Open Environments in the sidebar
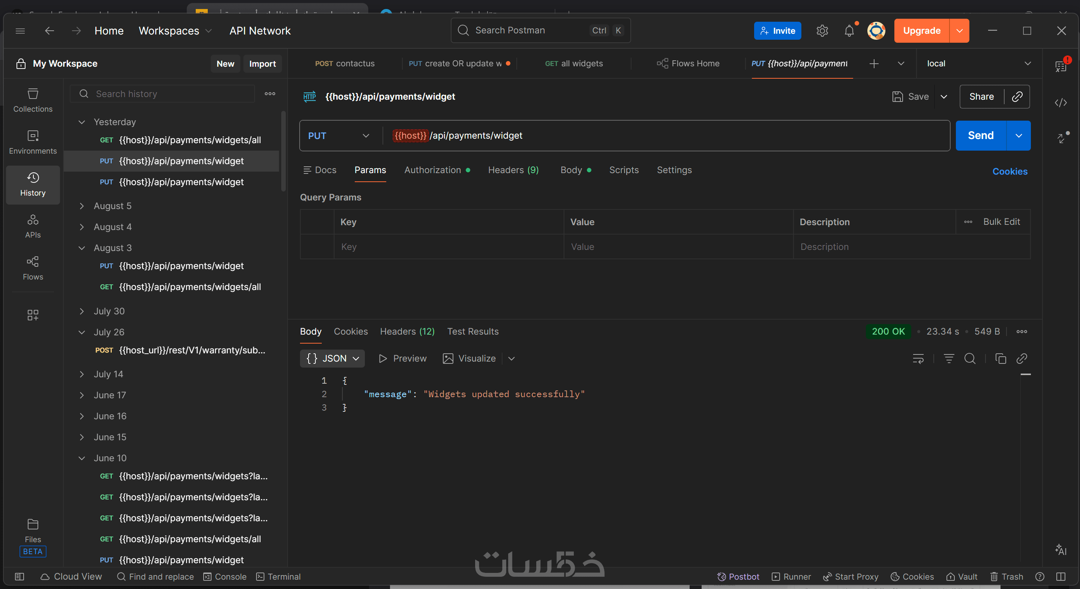 tap(33, 142)
